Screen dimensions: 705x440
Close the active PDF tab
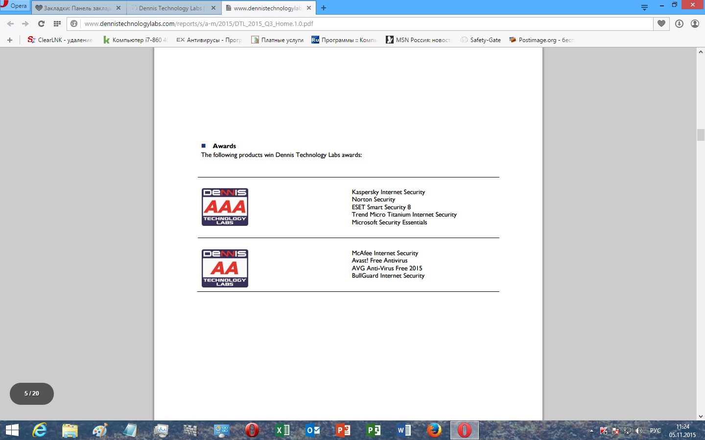309,8
